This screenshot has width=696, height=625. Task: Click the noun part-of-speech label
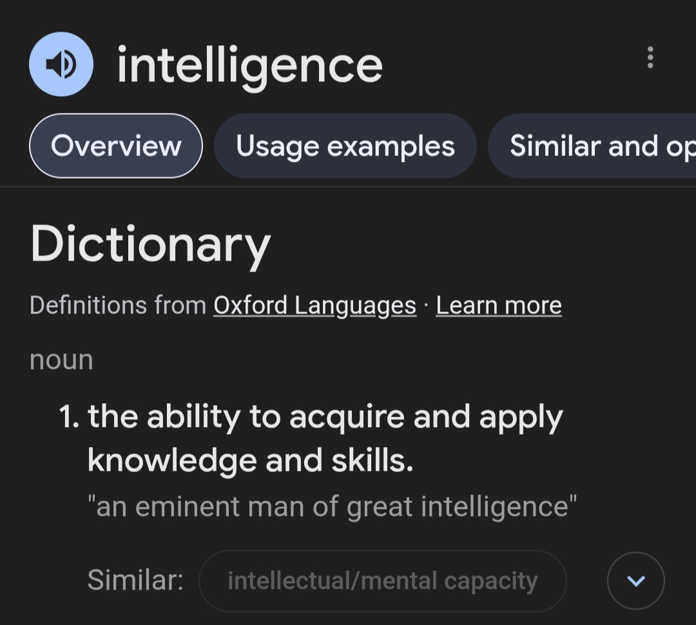pos(61,360)
